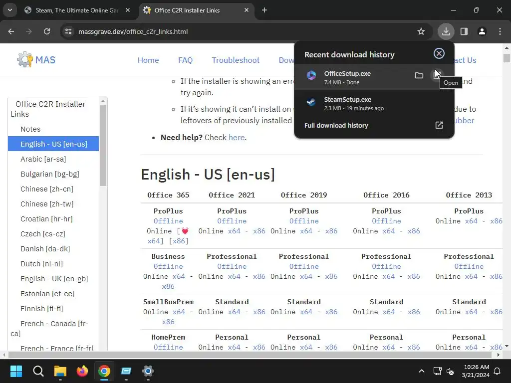The height and width of the screenshot is (383, 511).
Task: Open Chrome downloads toolbar button
Action: [x=446, y=31]
